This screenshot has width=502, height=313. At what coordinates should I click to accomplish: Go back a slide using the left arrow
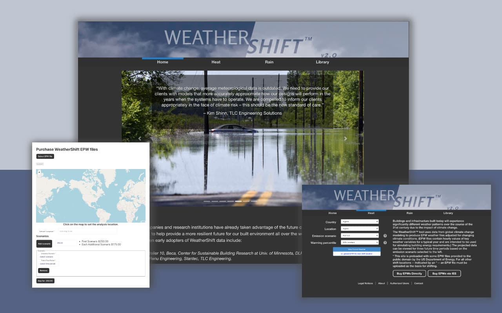tap(140, 139)
